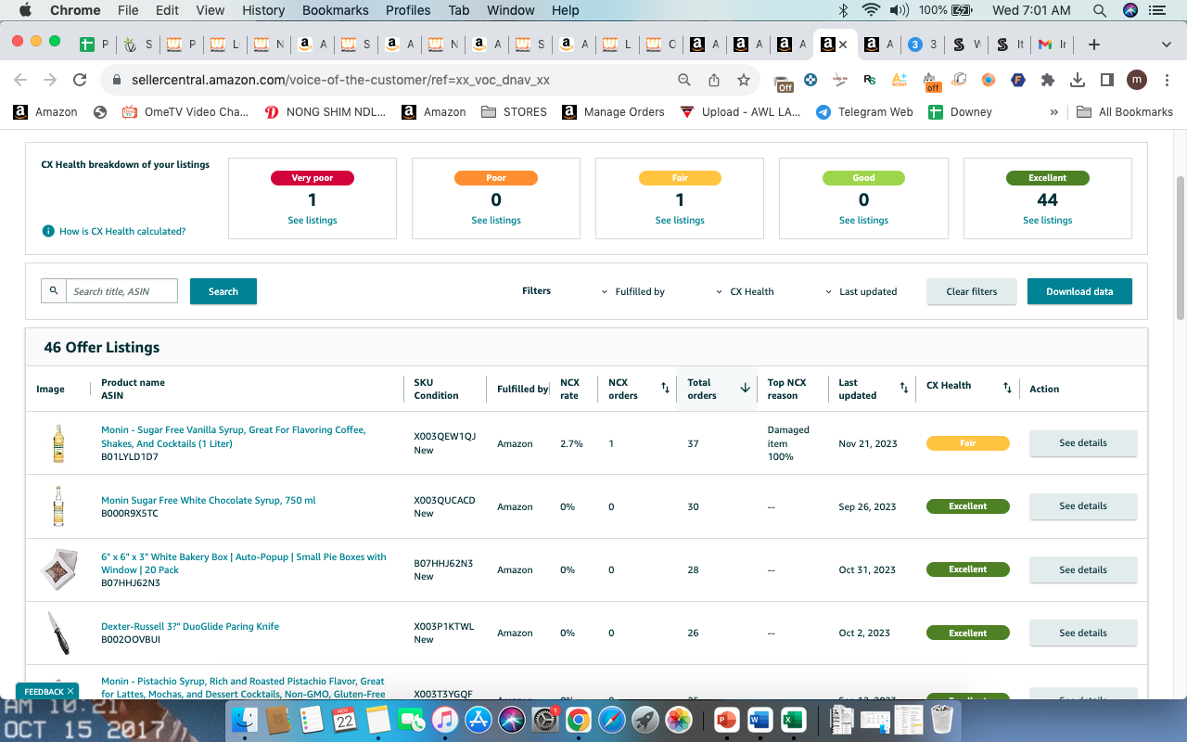Sort the Last updated column

tap(904, 388)
